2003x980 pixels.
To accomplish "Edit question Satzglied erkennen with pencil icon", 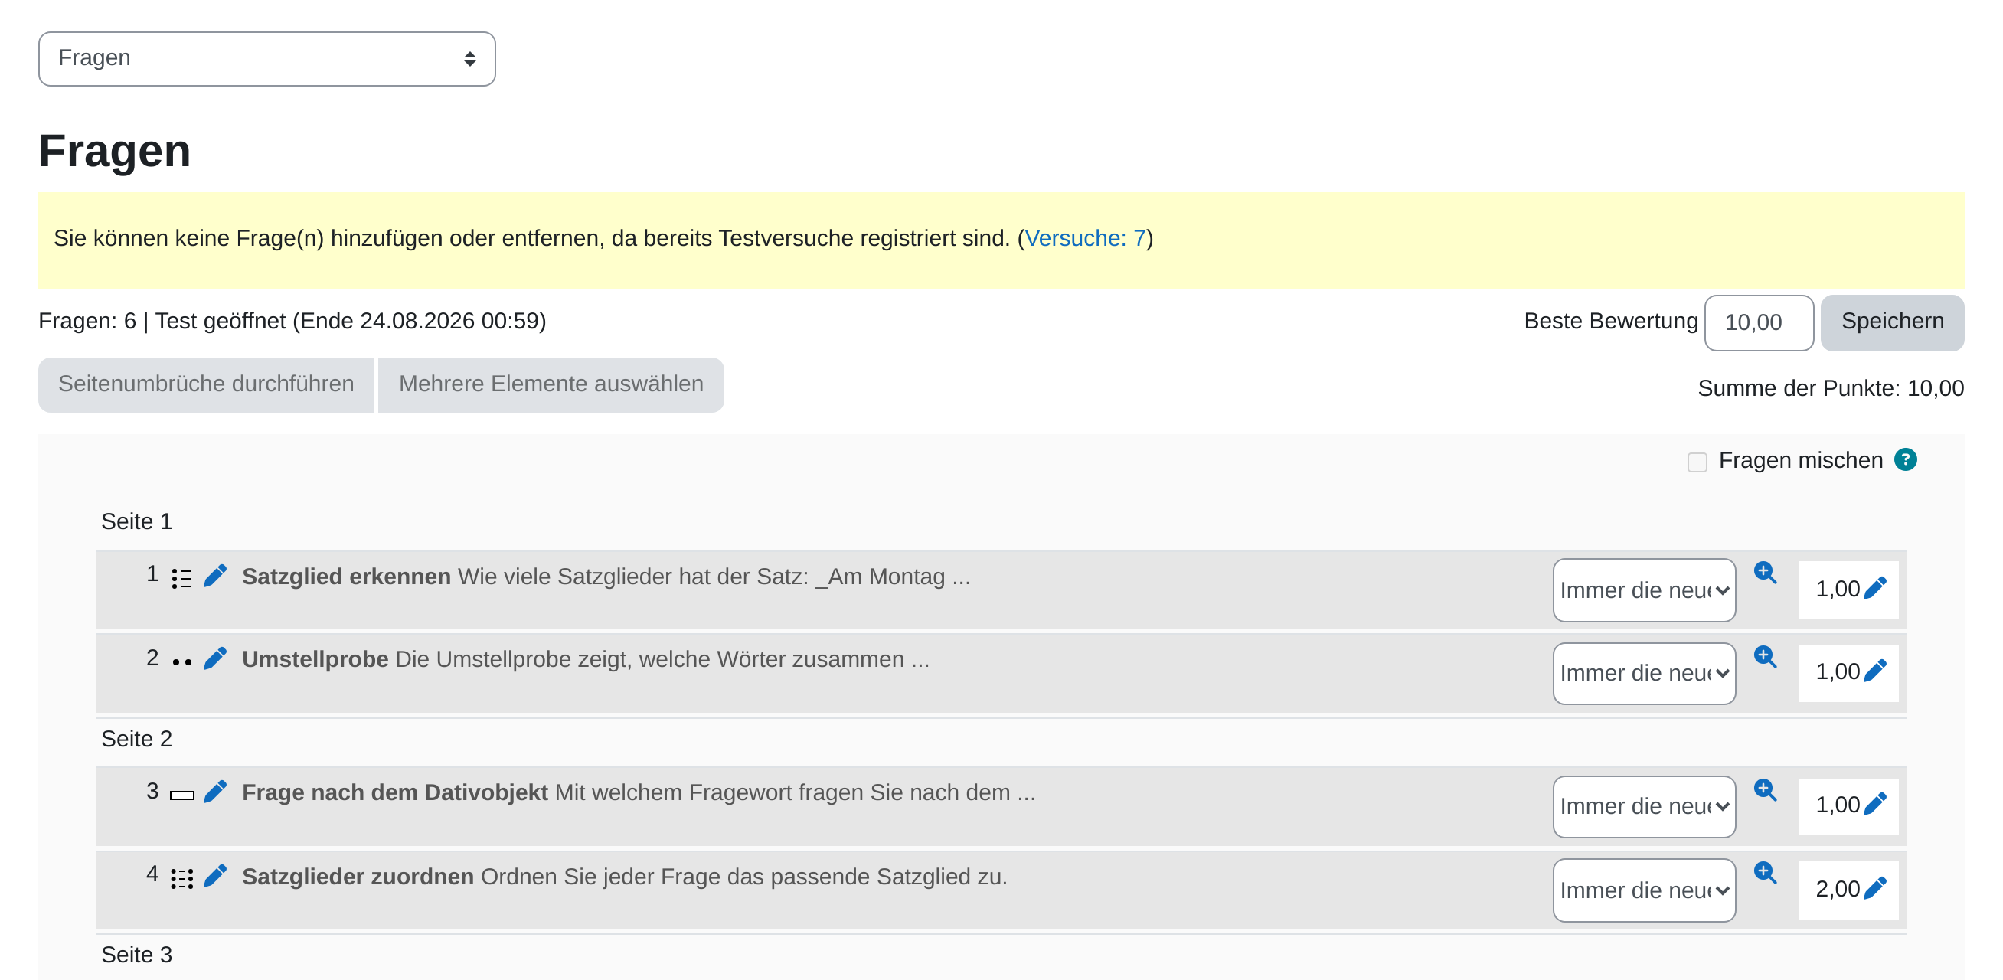I will coord(214,577).
